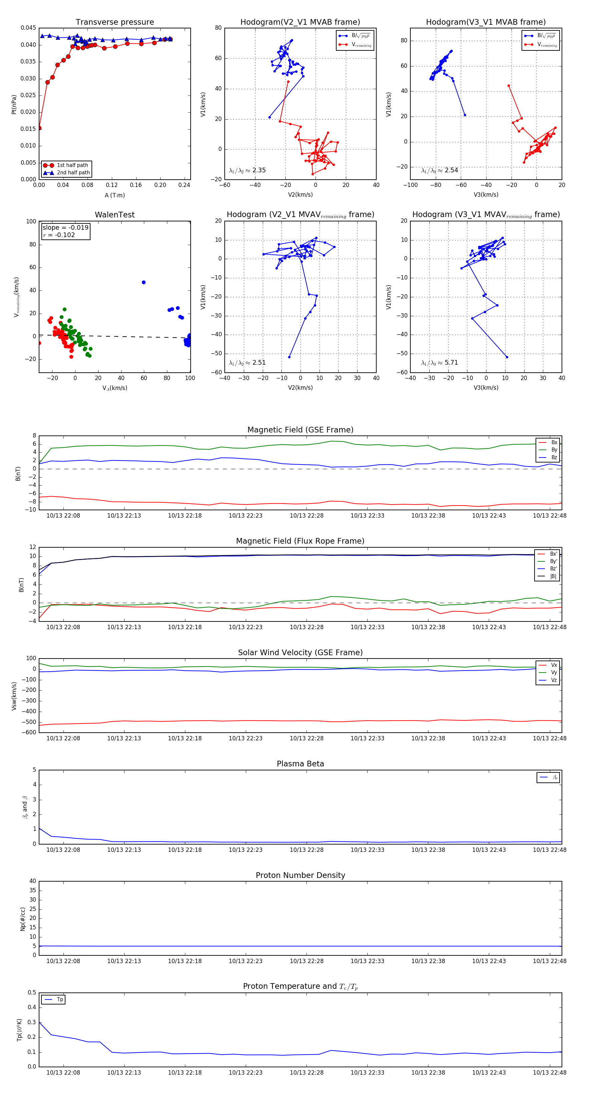Click the lowest red point on Transverse pressure curve
601x1102 pixels.
[x=39, y=128]
